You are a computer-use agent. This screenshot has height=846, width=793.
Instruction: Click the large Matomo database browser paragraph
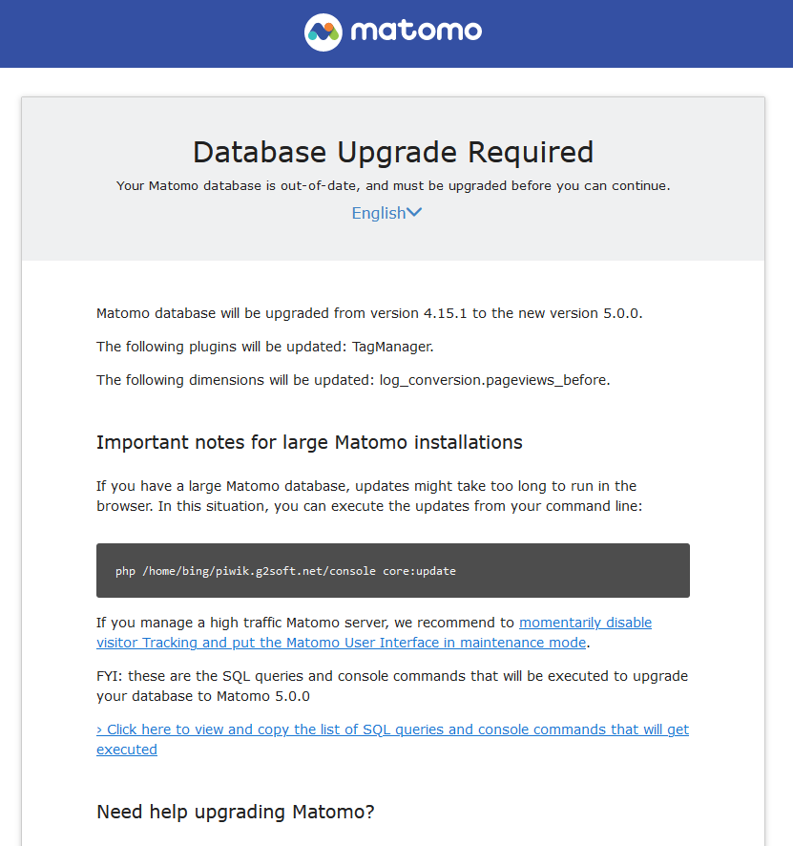[x=369, y=497]
